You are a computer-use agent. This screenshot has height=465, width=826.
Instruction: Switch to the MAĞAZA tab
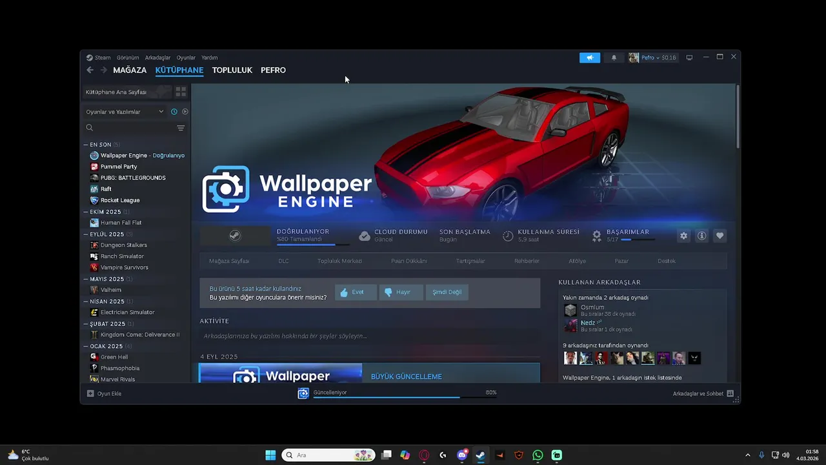click(130, 70)
